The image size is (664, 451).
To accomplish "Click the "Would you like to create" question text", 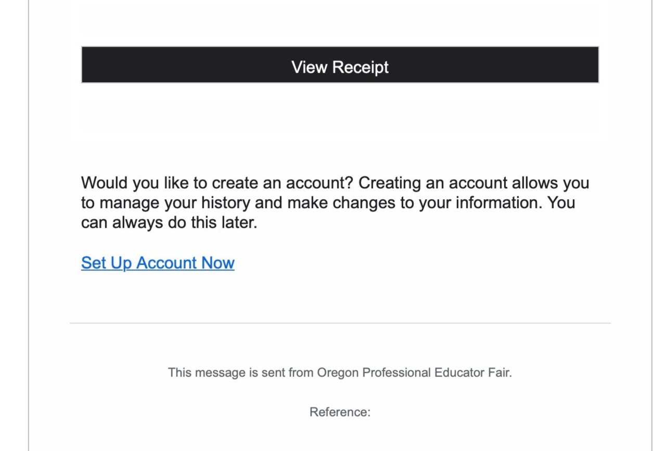I will point(218,183).
